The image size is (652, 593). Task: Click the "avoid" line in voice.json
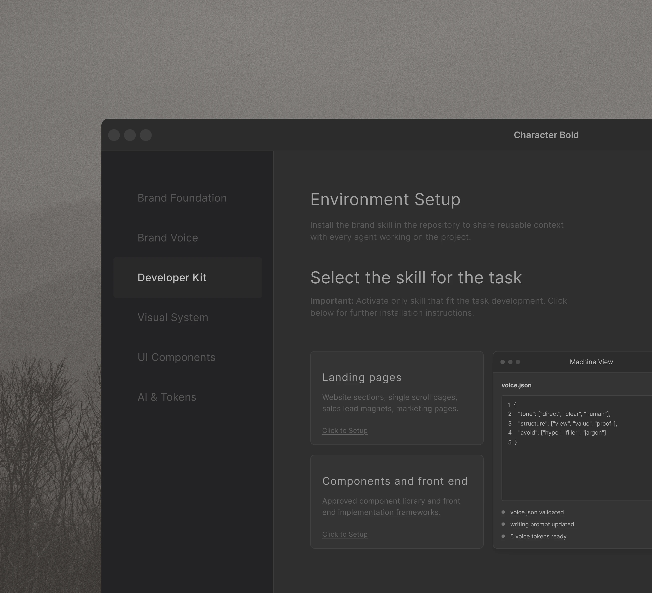pyautogui.click(x=562, y=433)
